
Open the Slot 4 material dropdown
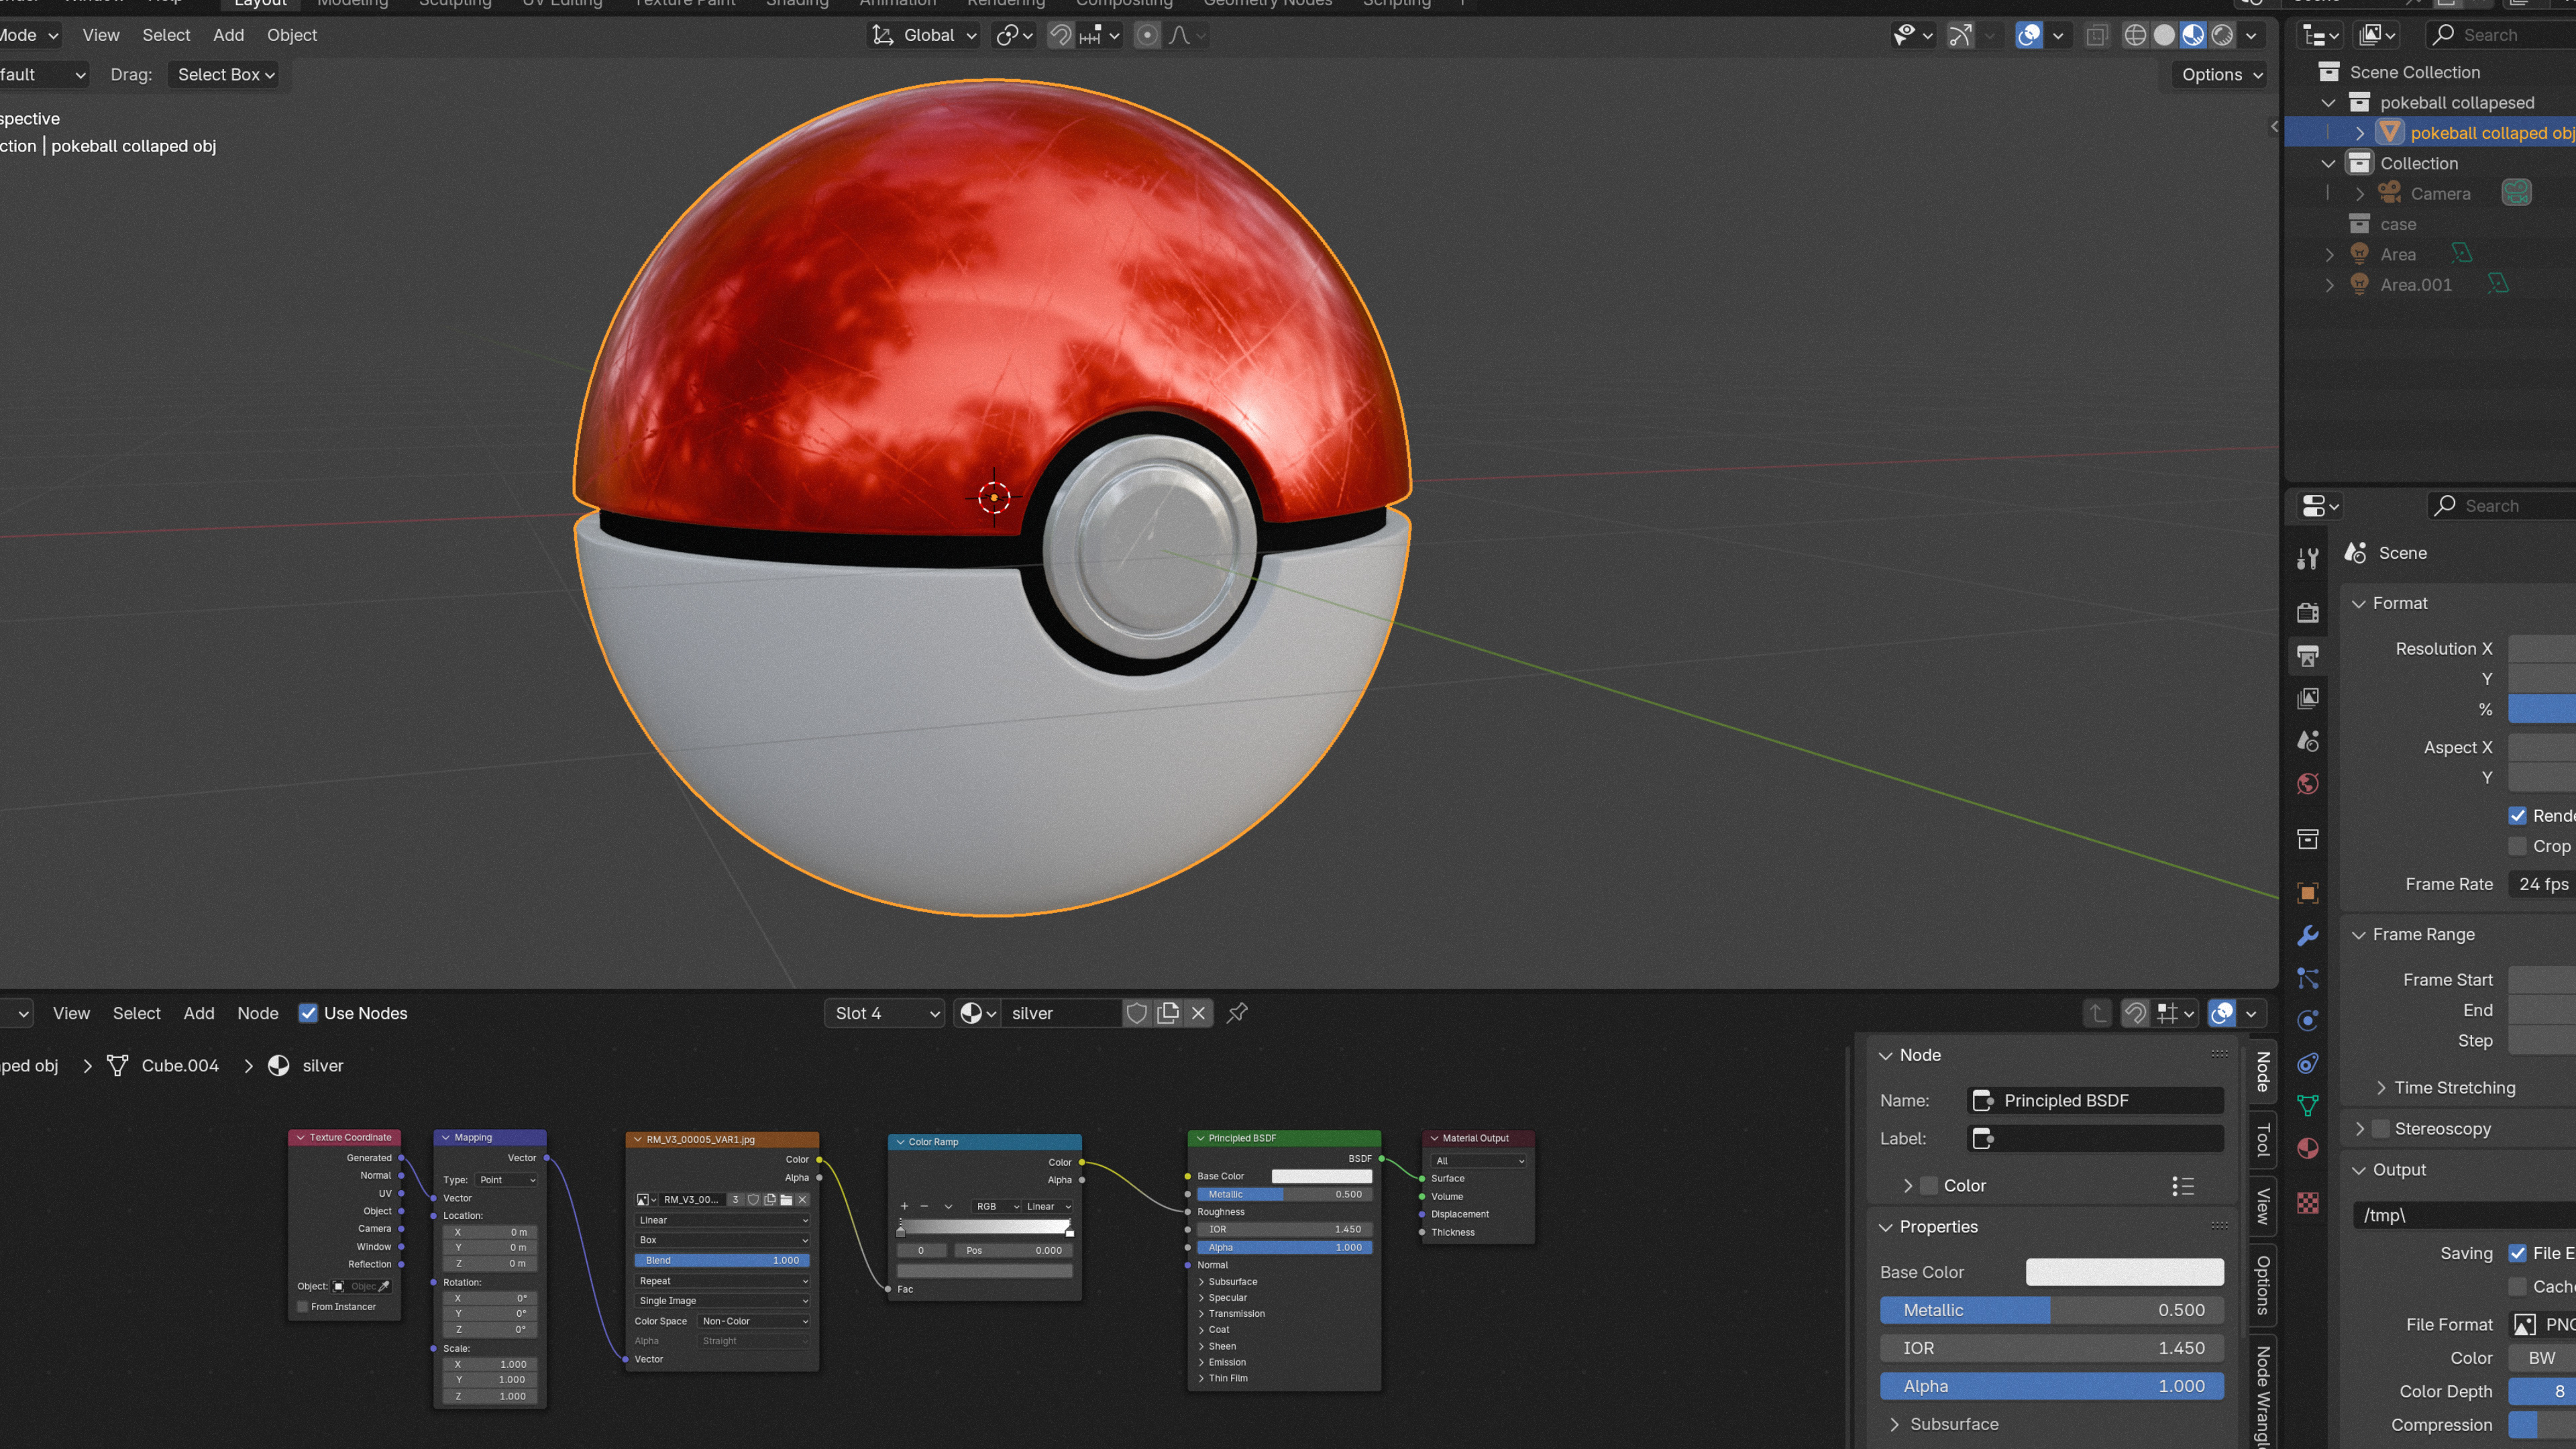click(x=885, y=1013)
